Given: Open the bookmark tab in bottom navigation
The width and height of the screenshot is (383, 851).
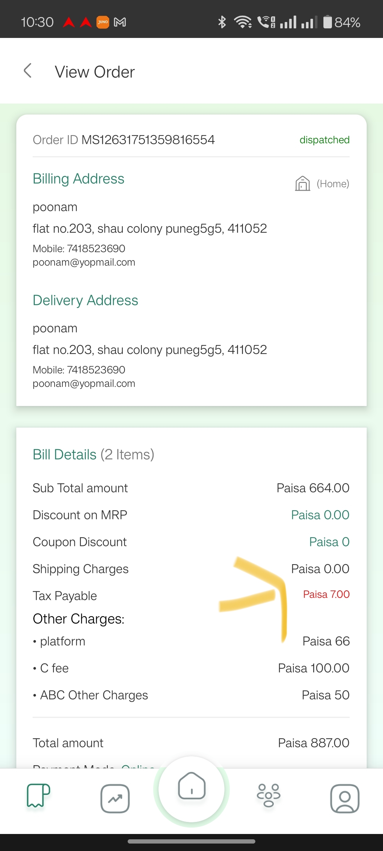Looking at the screenshot, I should click(38, 795).
